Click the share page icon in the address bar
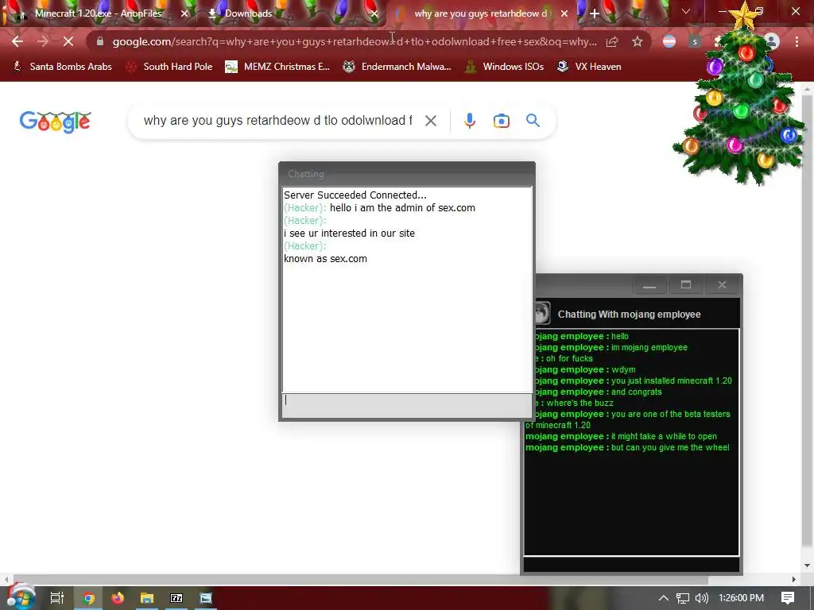This screenshot has height=610, width=814. [612, 41]
